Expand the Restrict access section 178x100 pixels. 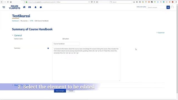coord(20,85)
